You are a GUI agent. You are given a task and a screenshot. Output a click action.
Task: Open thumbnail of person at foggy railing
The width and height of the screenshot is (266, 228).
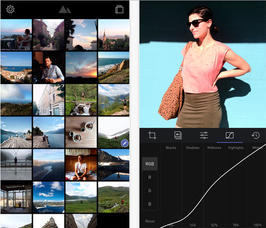click(16, 165)
